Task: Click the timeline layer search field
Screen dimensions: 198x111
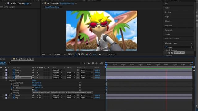Action: pyautogui.click(x=44, y=63)
